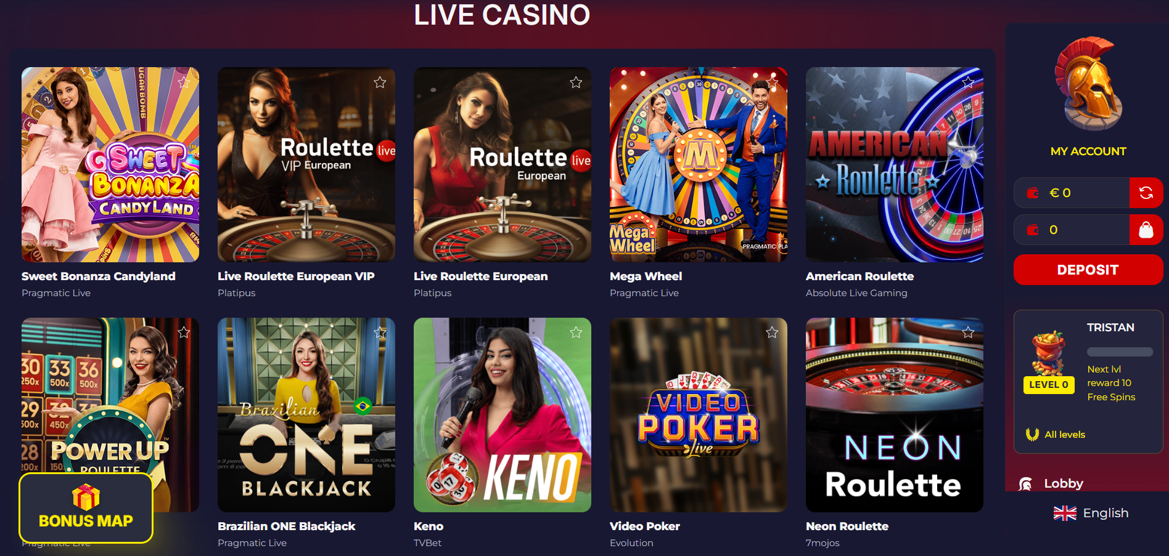
Task: Open the American Roulette game thumbnail
Action: click(895, 164)
